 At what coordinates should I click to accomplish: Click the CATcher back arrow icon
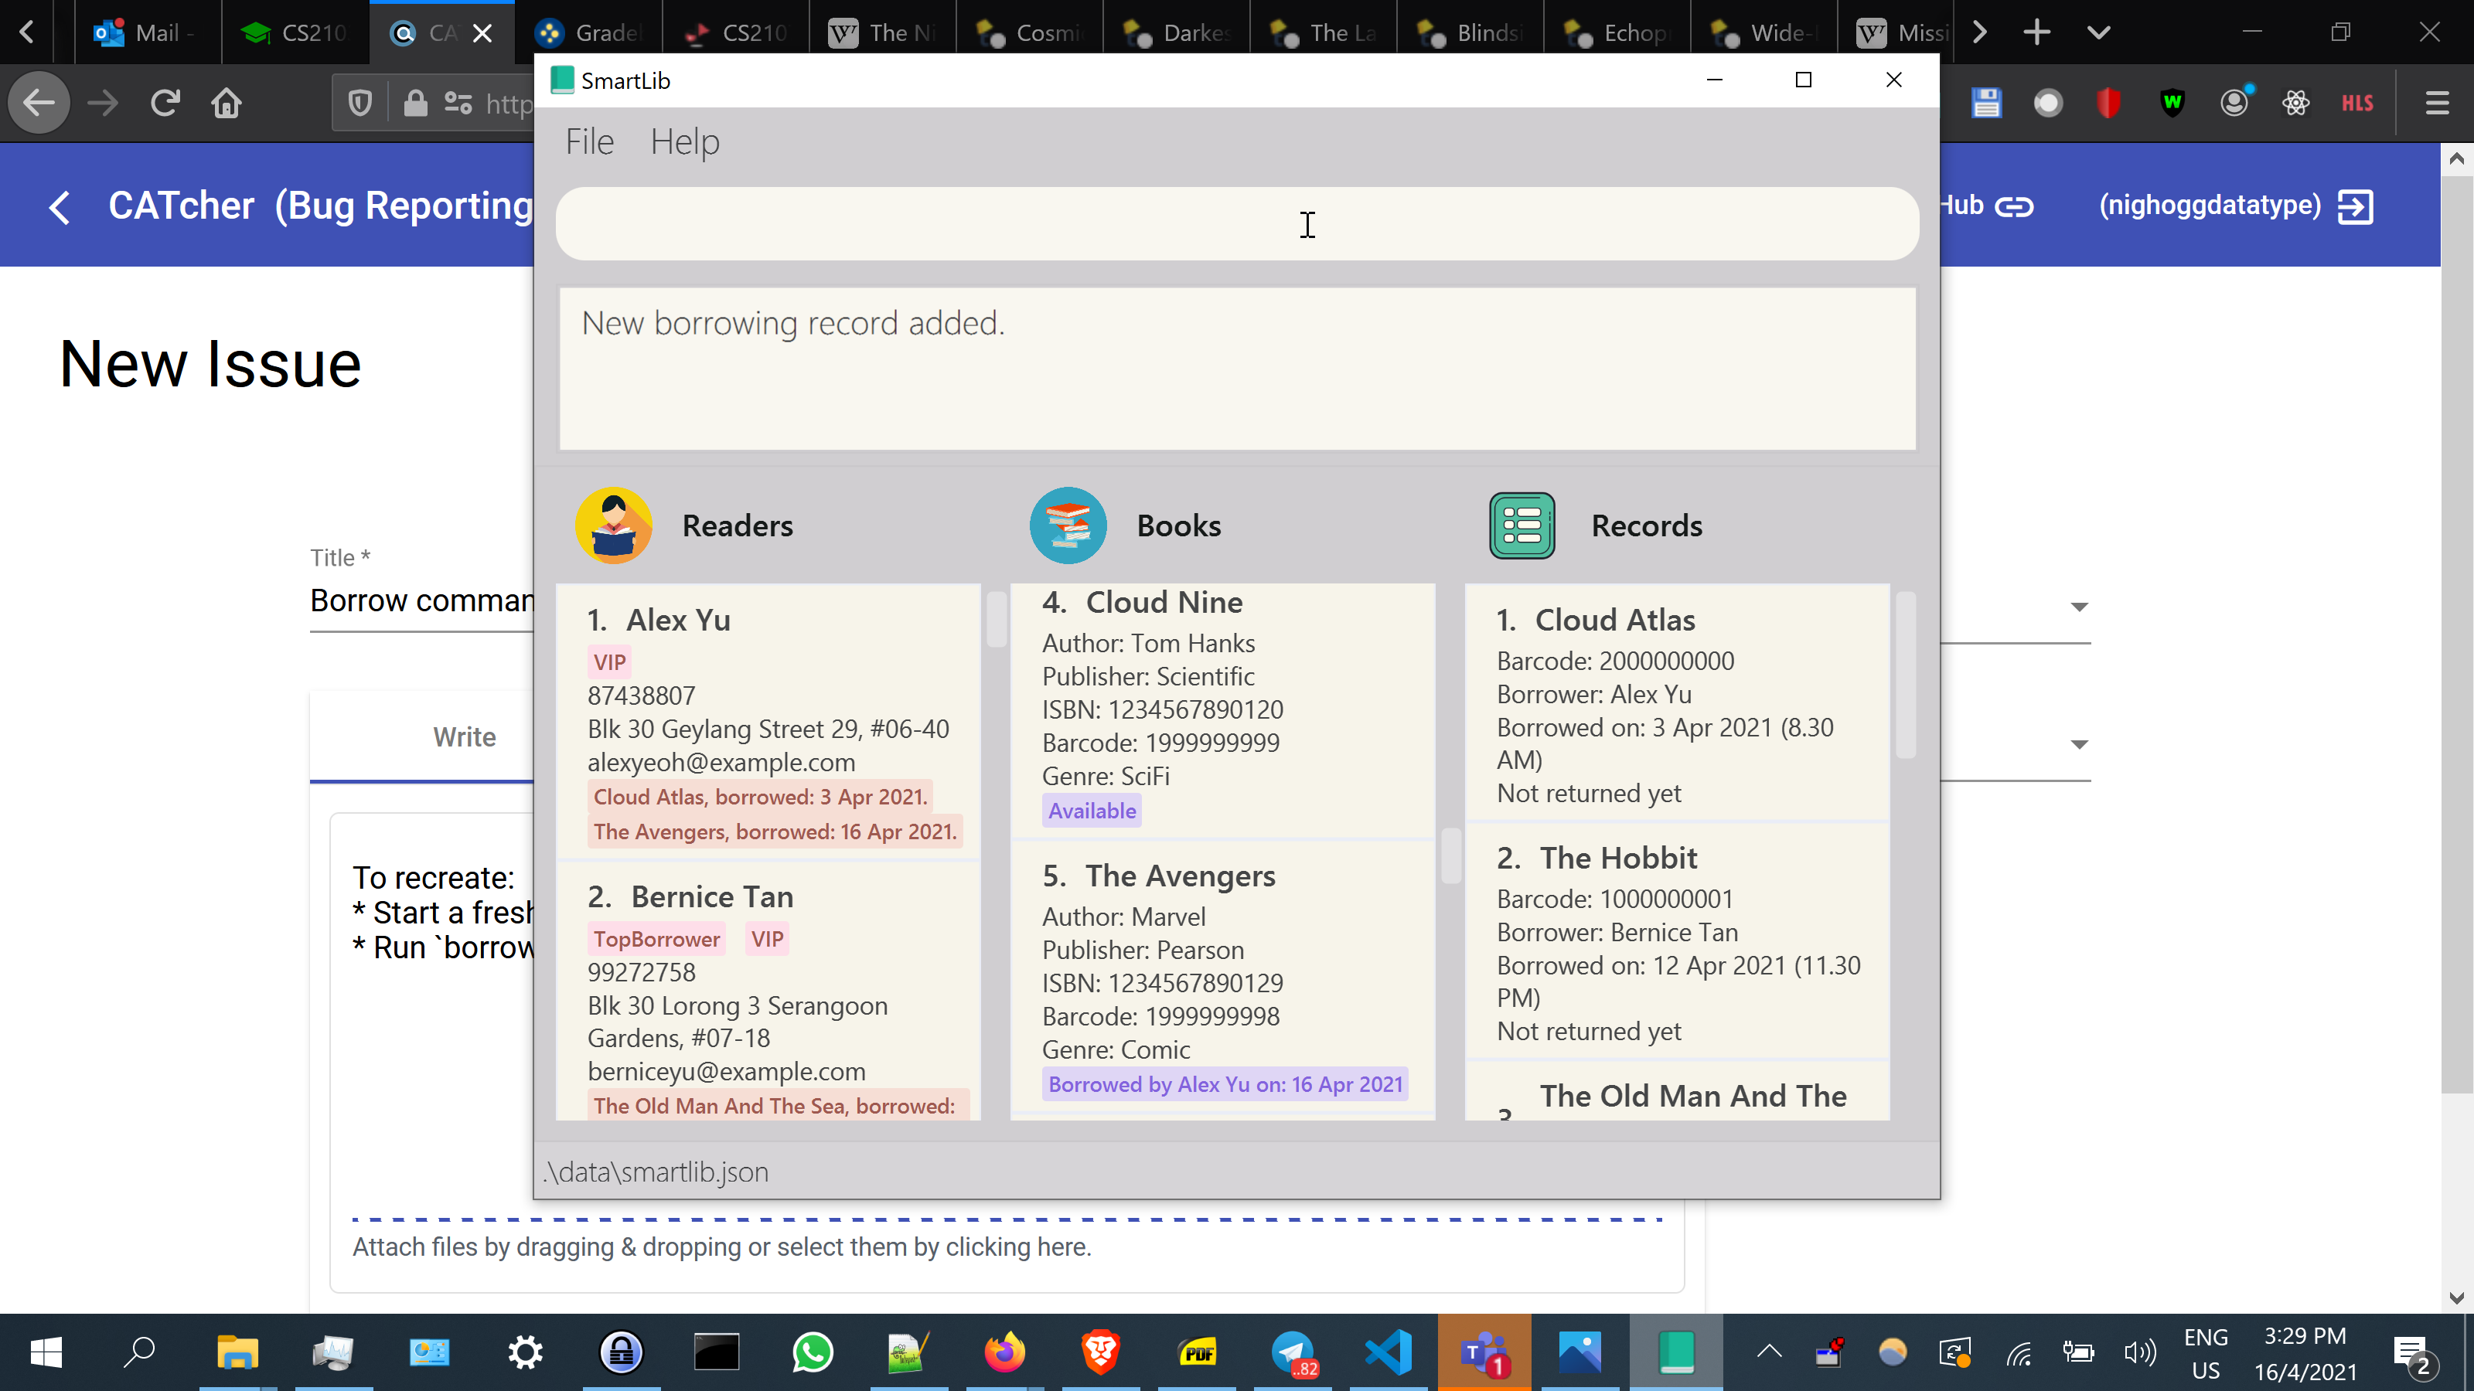tap(60, 206)
